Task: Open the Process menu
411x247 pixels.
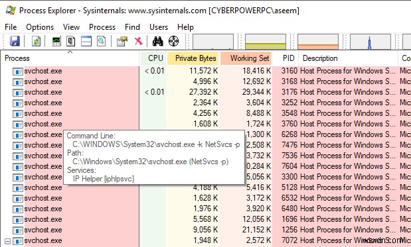Action: 102,27
